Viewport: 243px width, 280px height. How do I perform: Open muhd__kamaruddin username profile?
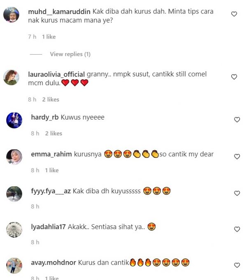[x=59, y=12]
